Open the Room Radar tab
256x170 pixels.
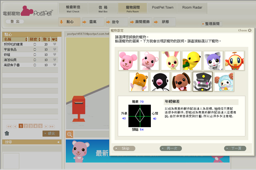(192, 8)
